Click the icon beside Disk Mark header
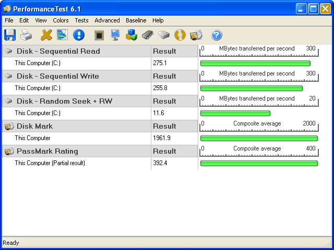 [x=9, y=126]
